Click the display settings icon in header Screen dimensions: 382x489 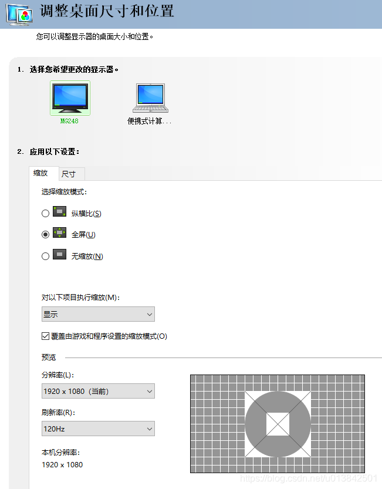(19, 15)
